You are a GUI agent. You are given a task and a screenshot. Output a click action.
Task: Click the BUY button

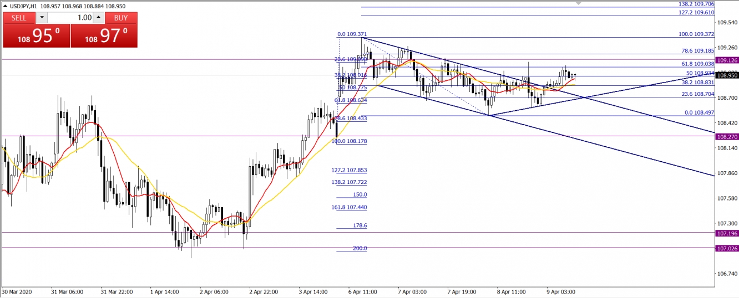[120, 18]
